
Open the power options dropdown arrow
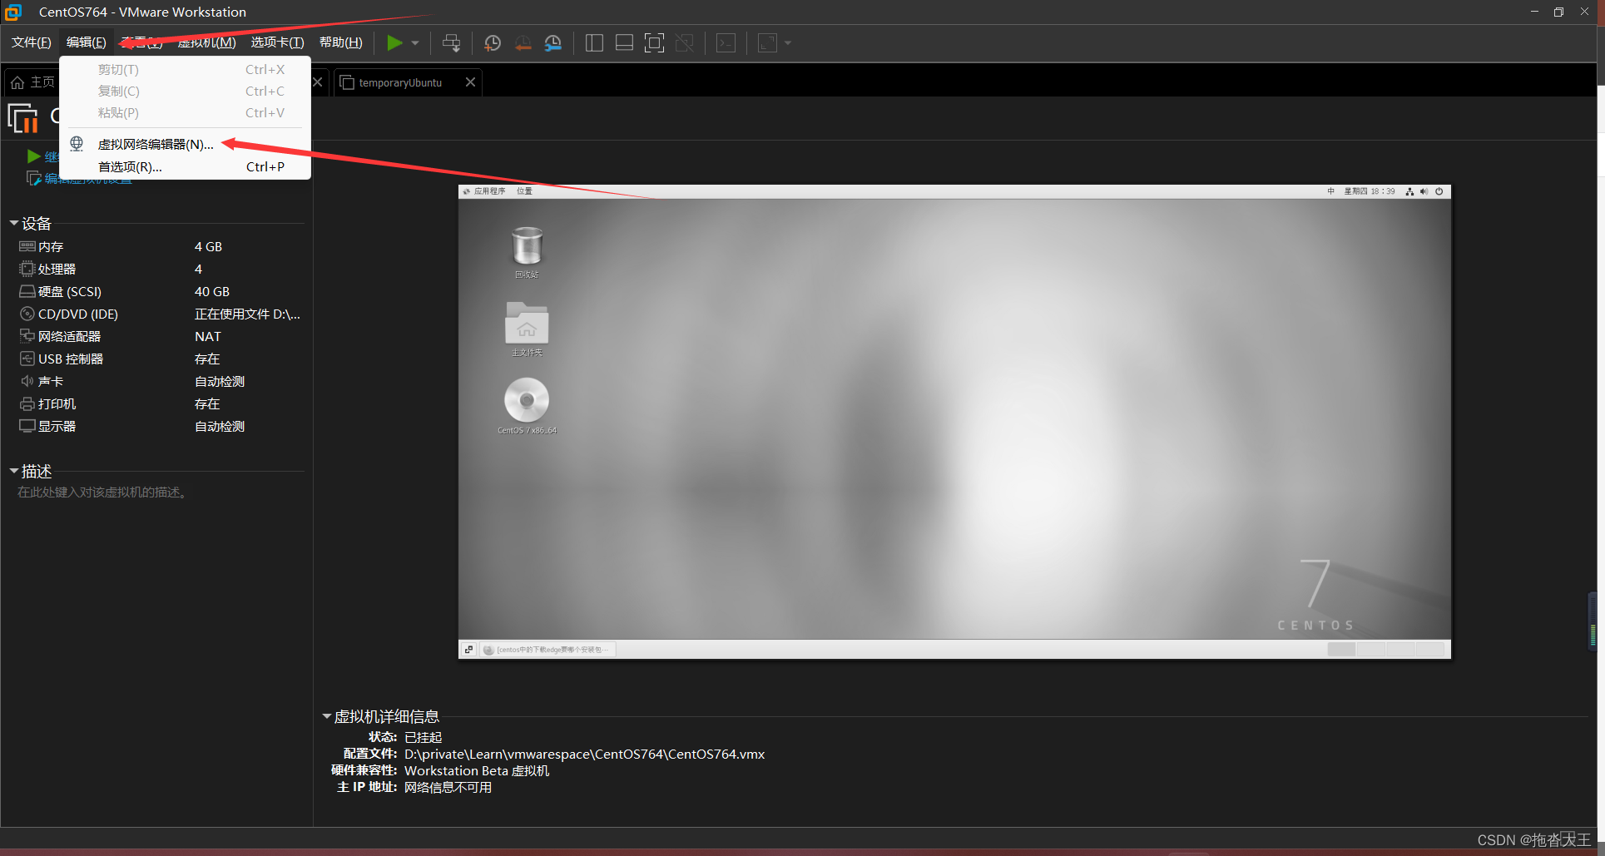415,42
